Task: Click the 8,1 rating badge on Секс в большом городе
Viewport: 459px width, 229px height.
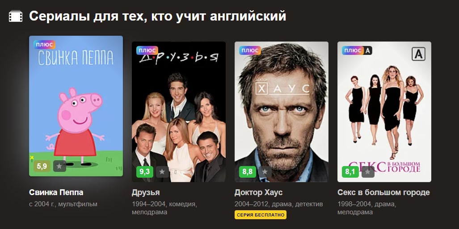Action: [x=350, y=172]
